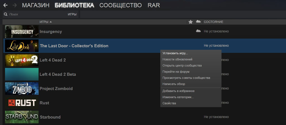The height and width of the screenshot is (125, 286).
Task: Click the forward navigation arrow
Action: 15,5
